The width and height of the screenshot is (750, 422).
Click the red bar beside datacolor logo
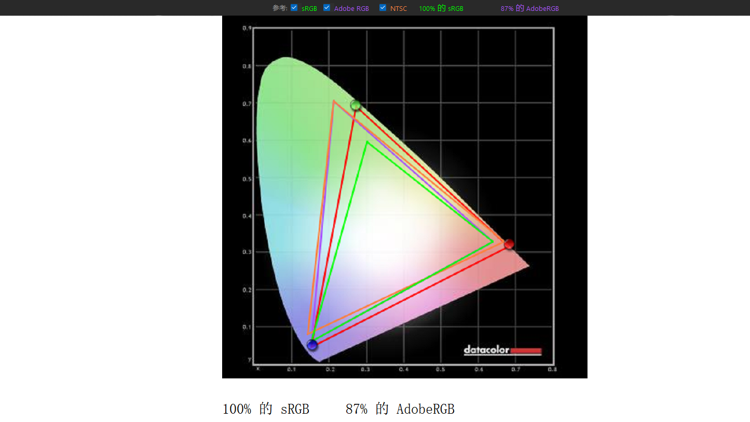point(526,351)
